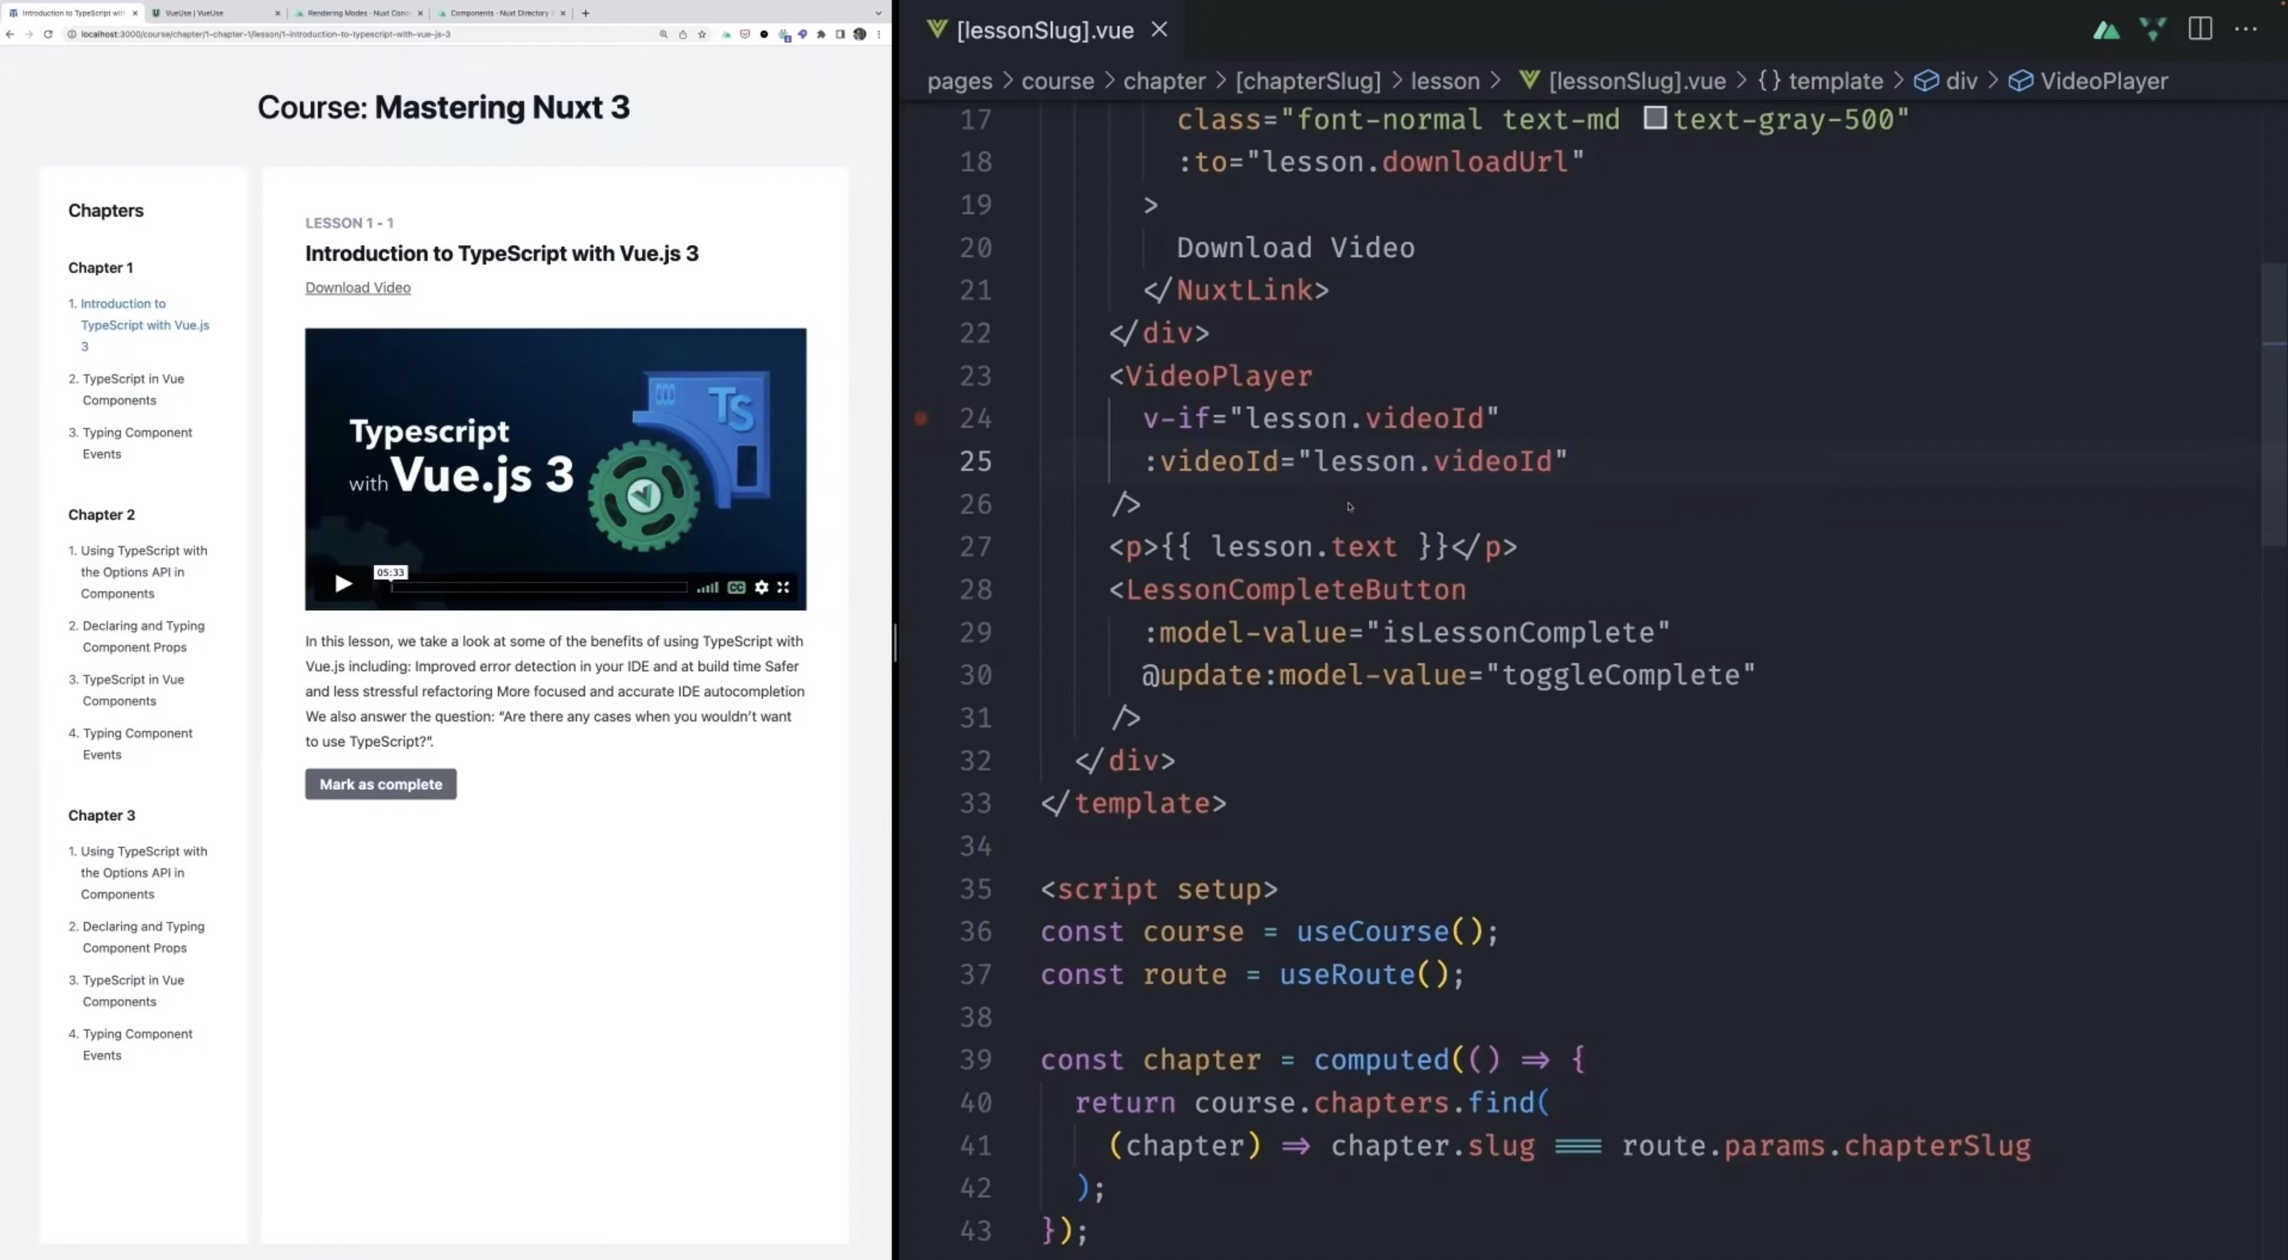Viewport: 2288px width, 1260px height.
Task: Click the Vue icon next to Nuxt in editor
Action: pos(2151,29)
